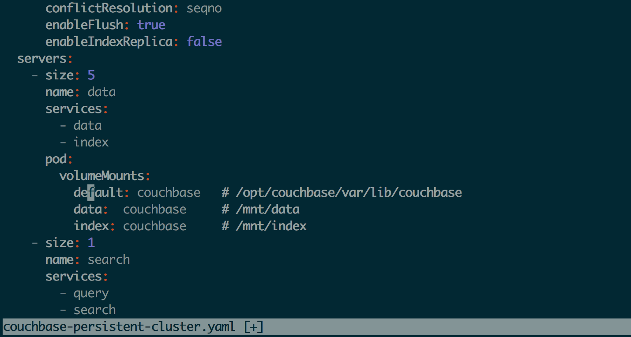Click the false value of enableIndexReplica
Image resolution: width=631 pixels, height=337 pixels.
204,41
